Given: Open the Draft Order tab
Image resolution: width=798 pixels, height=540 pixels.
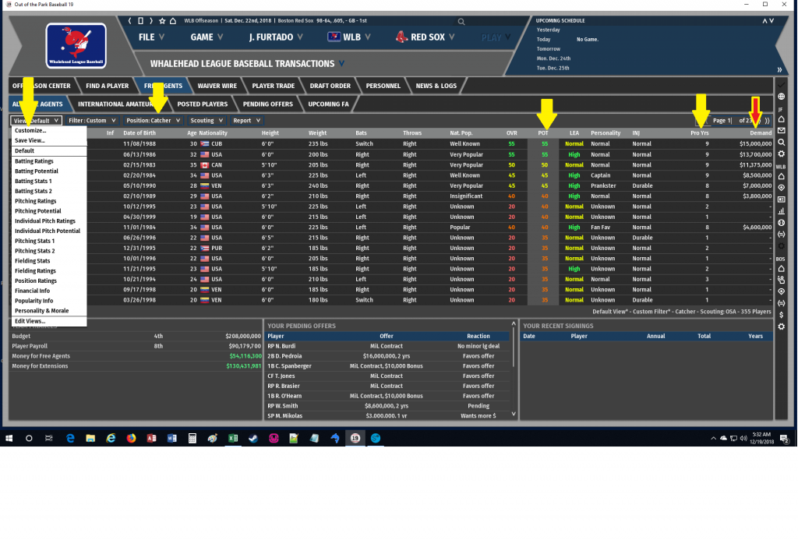Looking at the screenshot, I should click(330, 86).
